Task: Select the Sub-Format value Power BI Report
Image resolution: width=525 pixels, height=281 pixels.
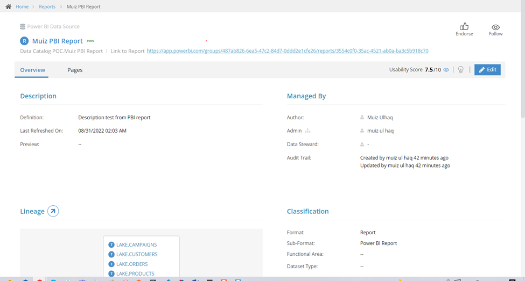Action: 379,243
